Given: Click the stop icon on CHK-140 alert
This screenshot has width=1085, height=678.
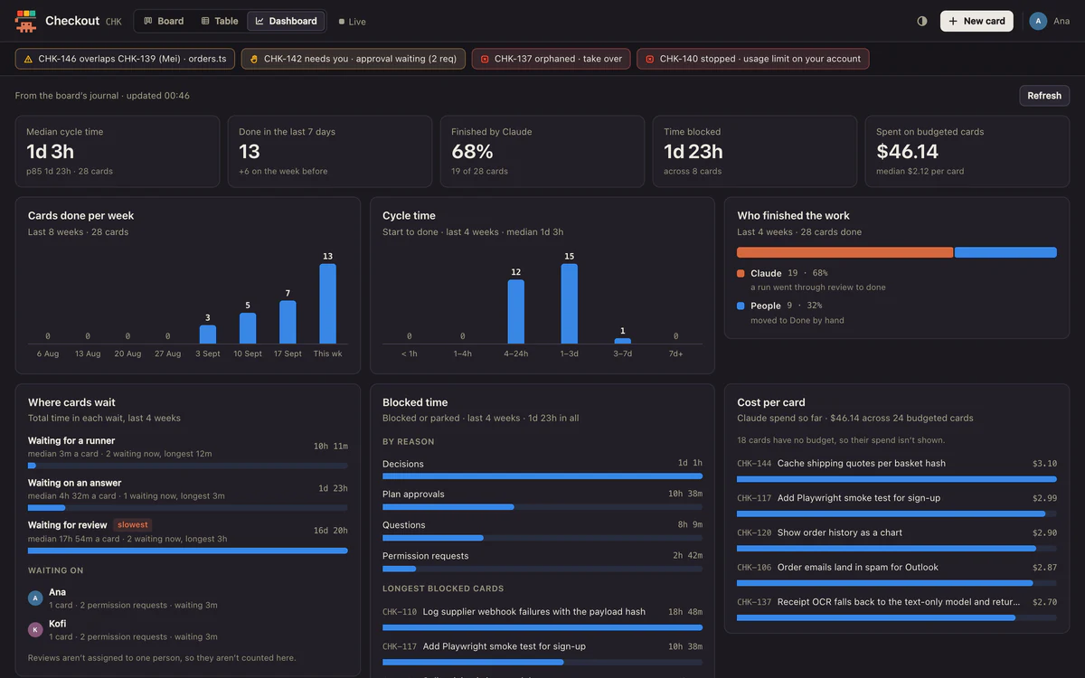Looking at the screenshot, I should pyautogui.click(x=650, y=59).
